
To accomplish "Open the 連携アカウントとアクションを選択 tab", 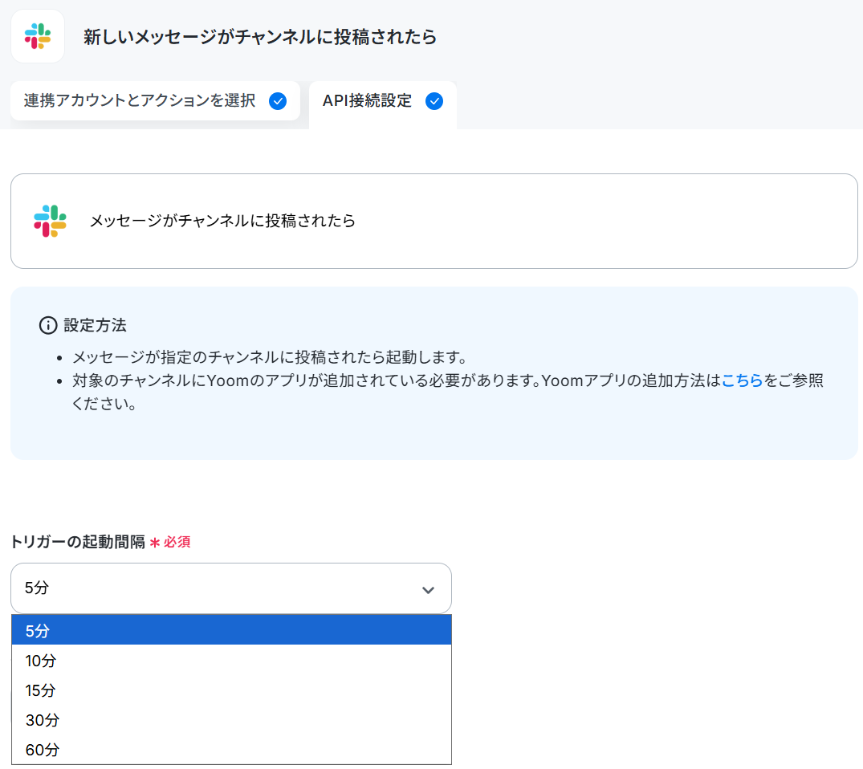I will (x=155, y=100).
